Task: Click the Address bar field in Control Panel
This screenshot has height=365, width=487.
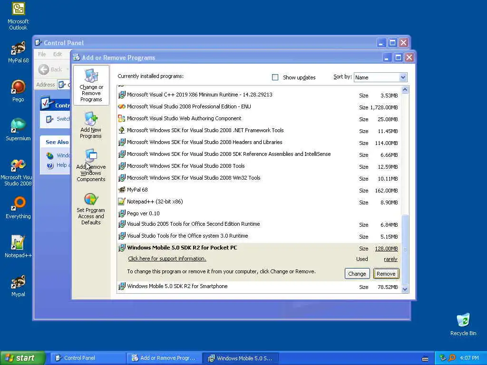Action: 64,85
